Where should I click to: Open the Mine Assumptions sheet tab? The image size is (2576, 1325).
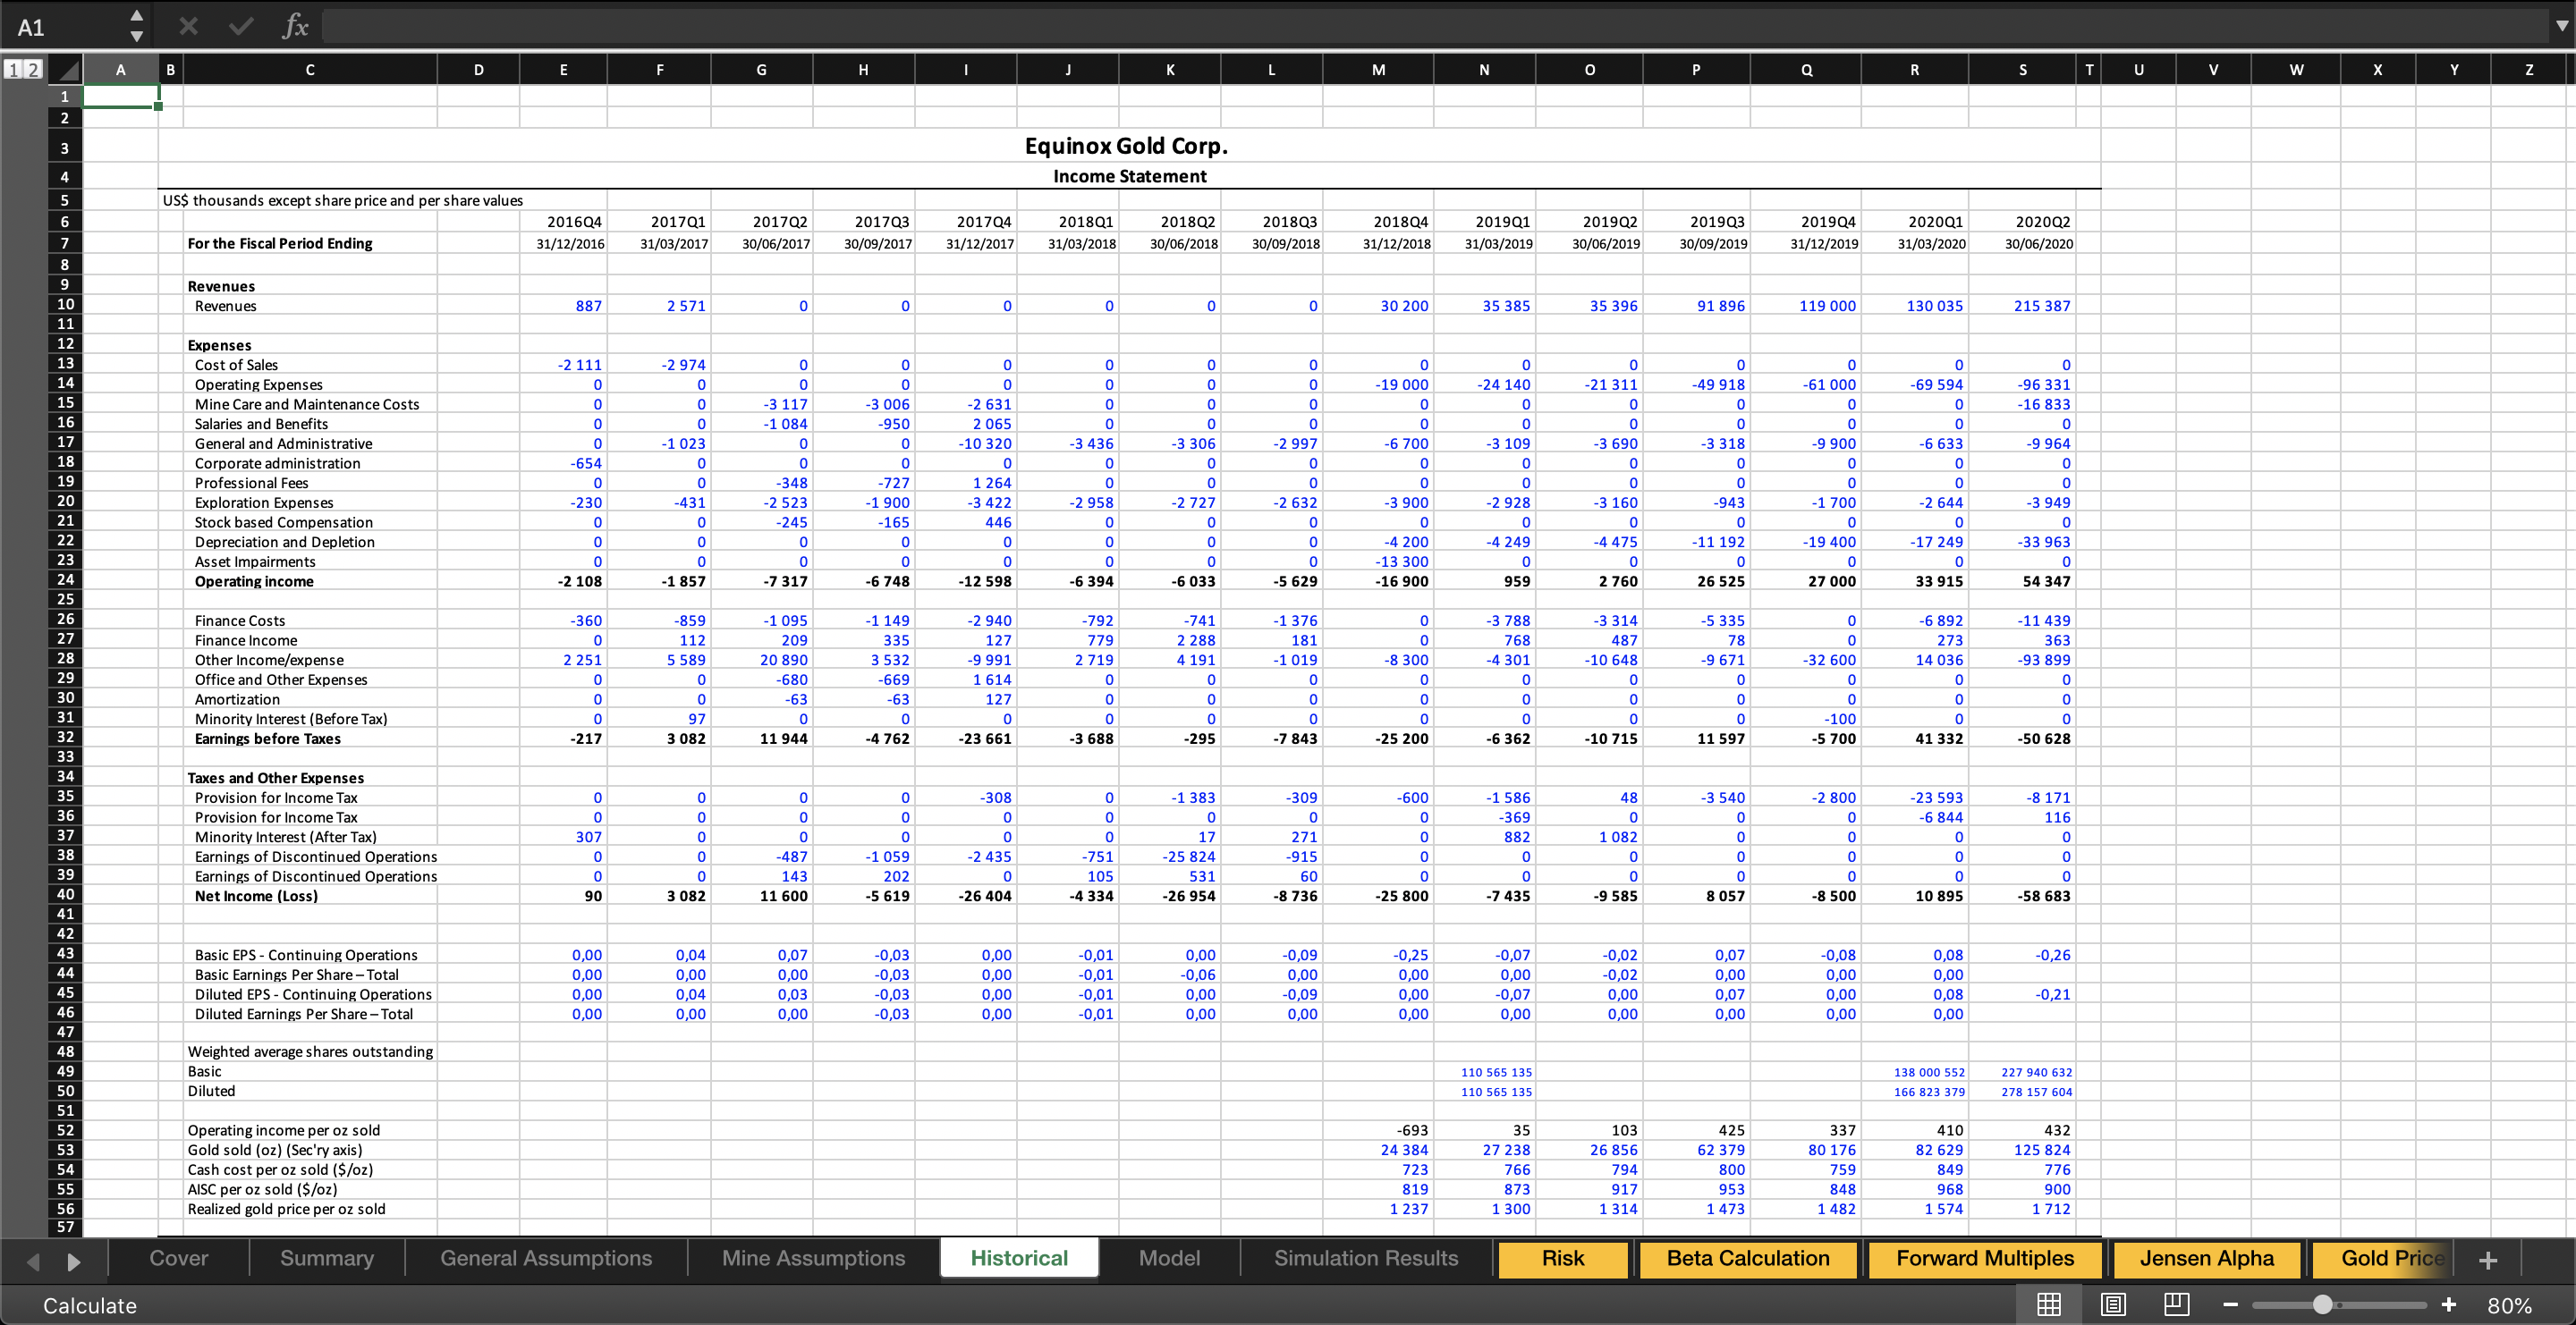click(814, 1258)
